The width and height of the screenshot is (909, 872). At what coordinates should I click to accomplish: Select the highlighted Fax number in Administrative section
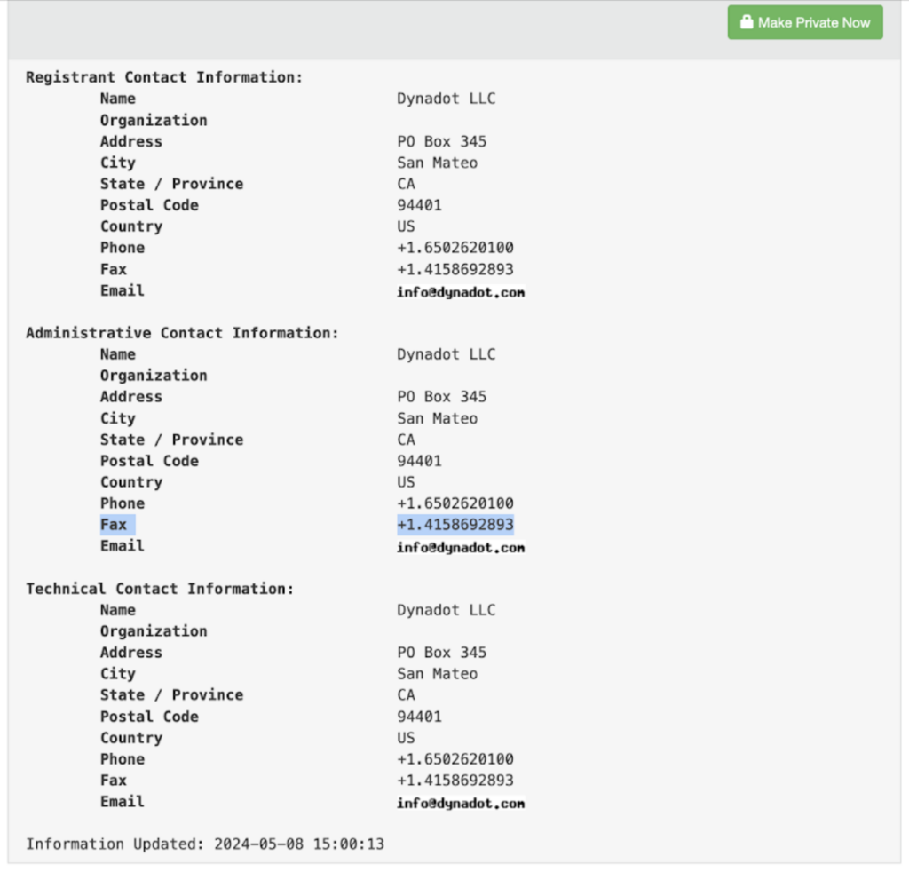click(x=455, y=524)
